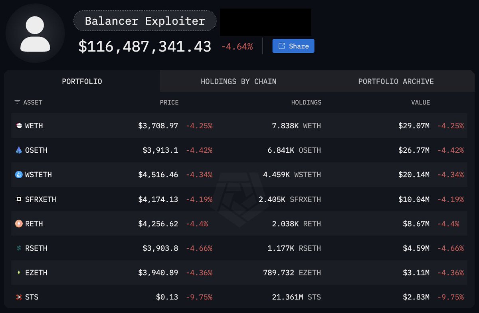Image resolution: width=479 pixels, height=313 pixels.
Task: Click the Share button
Action: 293,46
